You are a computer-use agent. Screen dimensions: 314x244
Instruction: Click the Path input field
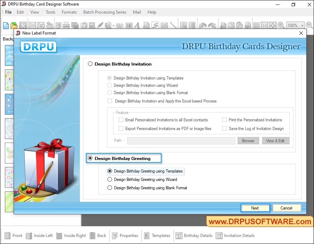point(181,141)
